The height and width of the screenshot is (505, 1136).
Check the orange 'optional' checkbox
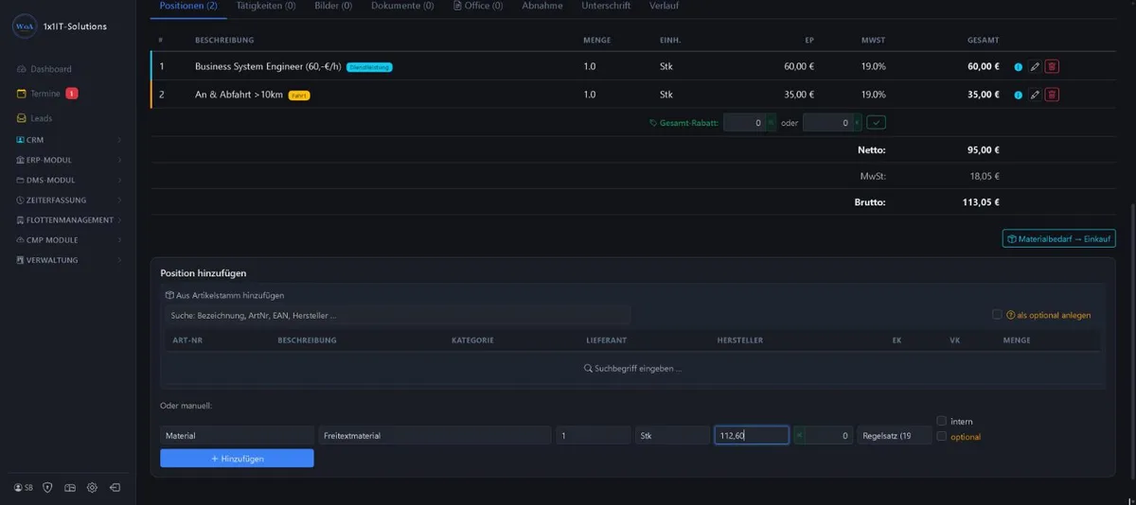pyautogui.click(x=941, y=436)
